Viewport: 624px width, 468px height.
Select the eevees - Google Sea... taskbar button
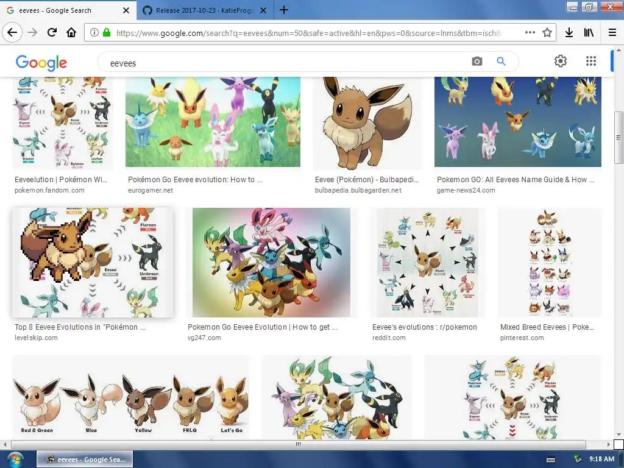tap(85, 459)
